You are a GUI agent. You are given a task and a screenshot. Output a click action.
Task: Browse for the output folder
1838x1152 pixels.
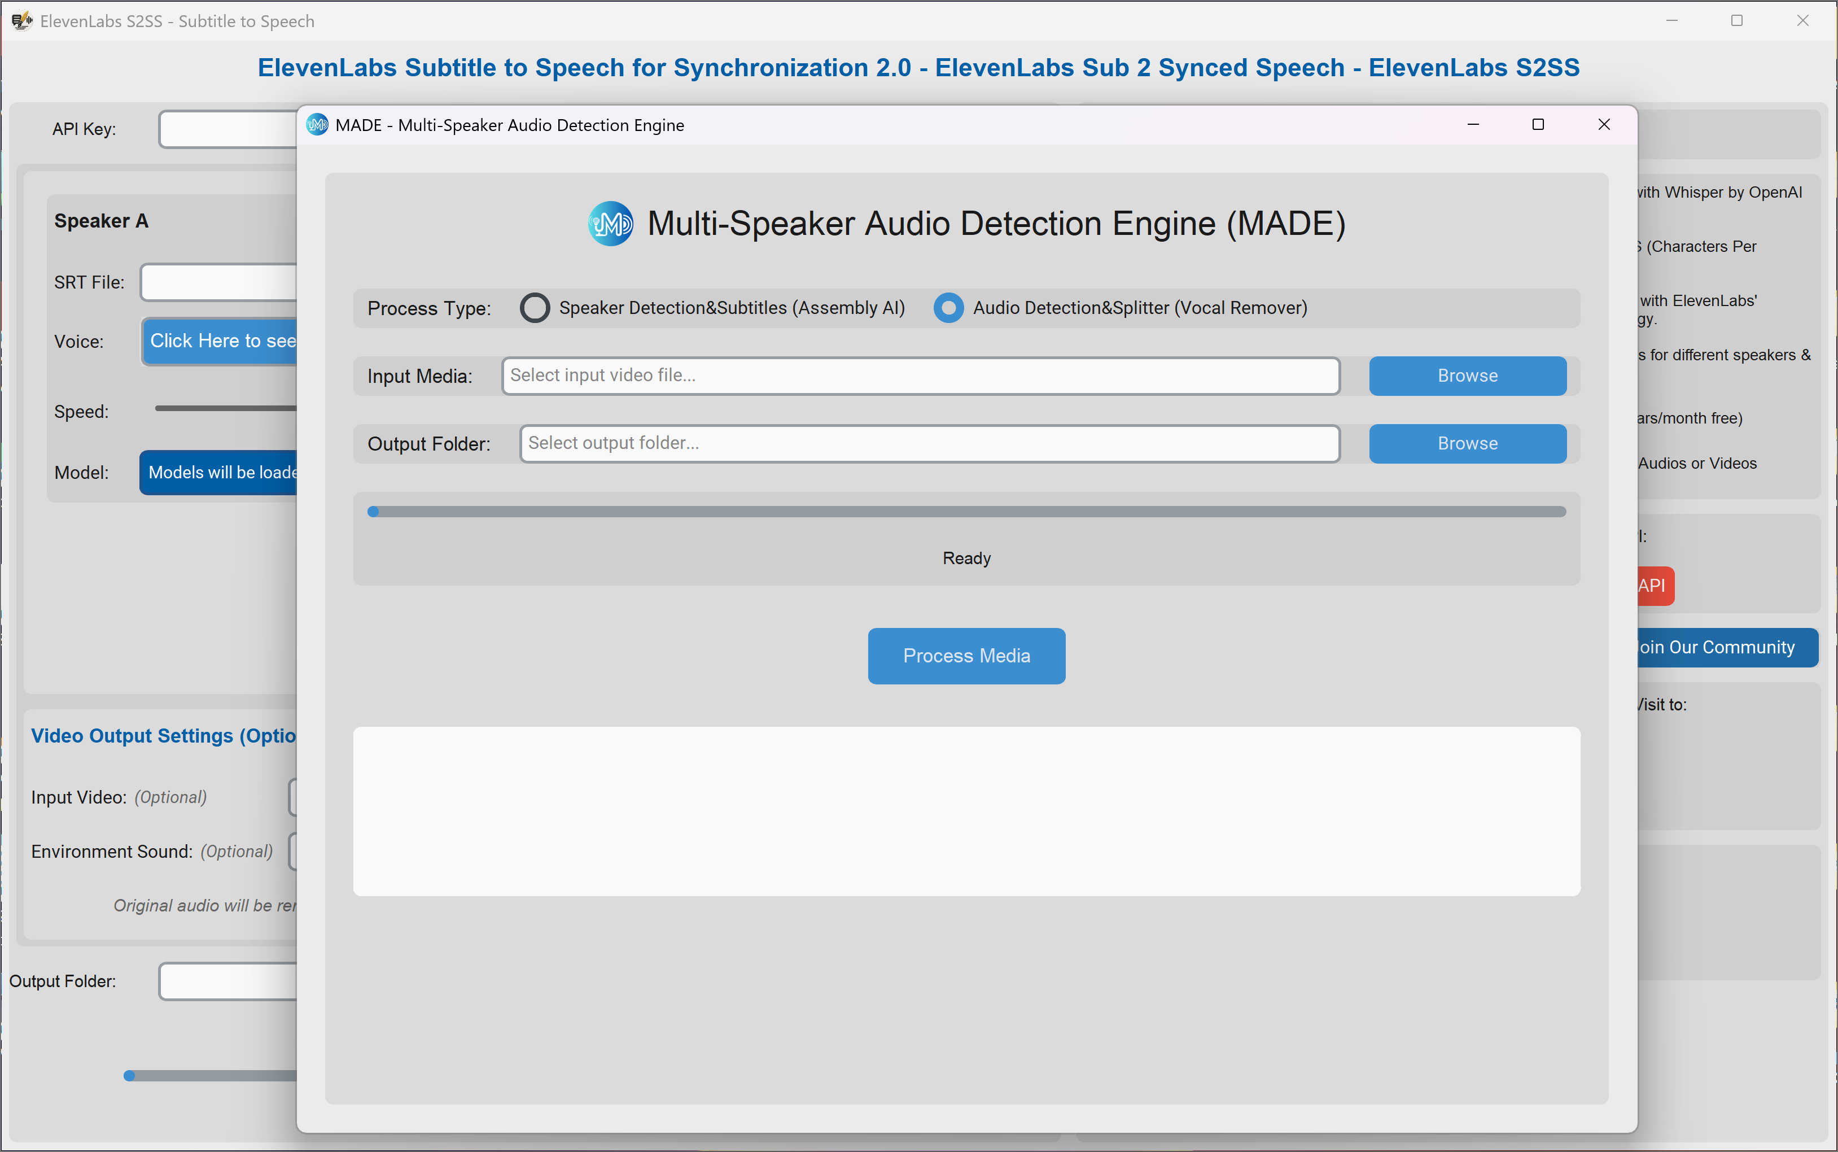[x=1467, y=443]
